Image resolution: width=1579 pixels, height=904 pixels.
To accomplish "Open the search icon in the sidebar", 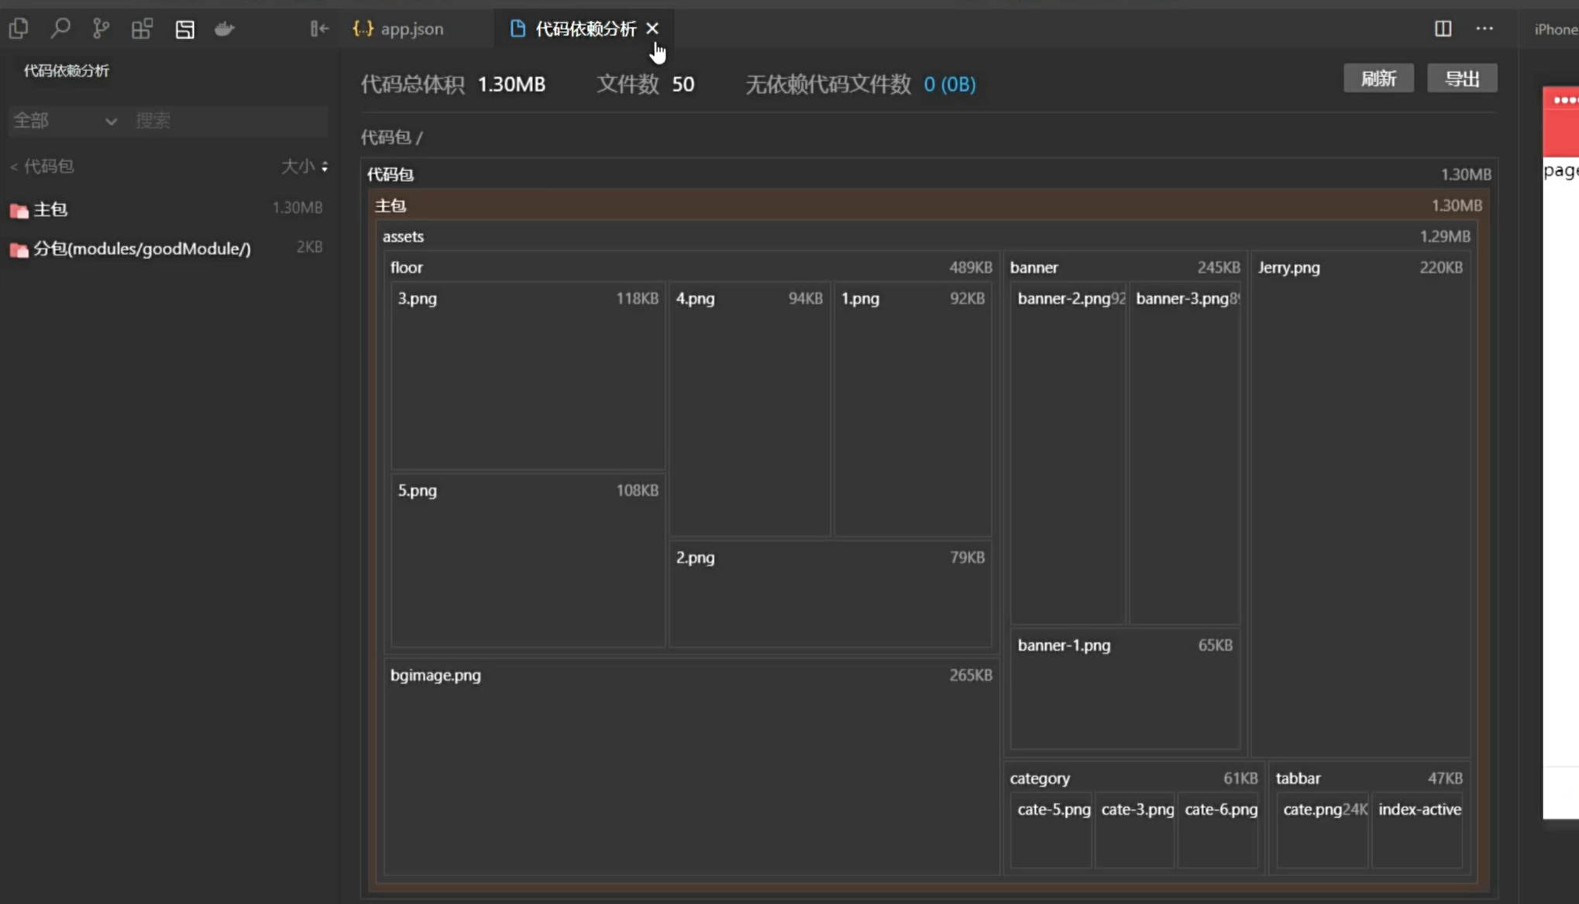I will coord(60,29).
